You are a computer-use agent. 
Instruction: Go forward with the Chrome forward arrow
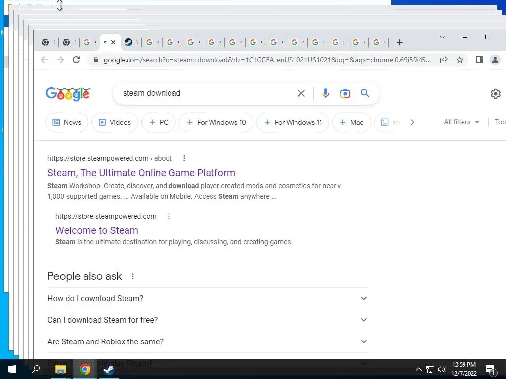coord(60,60)
